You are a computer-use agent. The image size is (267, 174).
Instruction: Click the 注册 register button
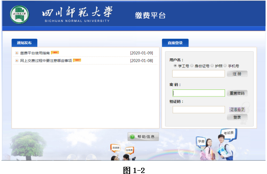[237, 74]
